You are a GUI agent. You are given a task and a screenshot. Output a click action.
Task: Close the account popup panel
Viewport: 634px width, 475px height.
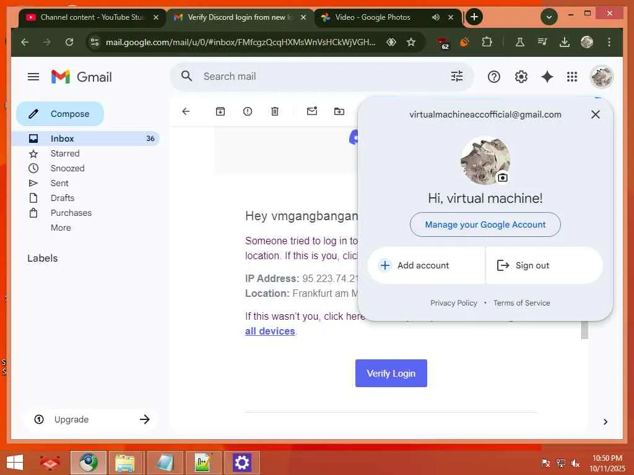tap(595, 114)
